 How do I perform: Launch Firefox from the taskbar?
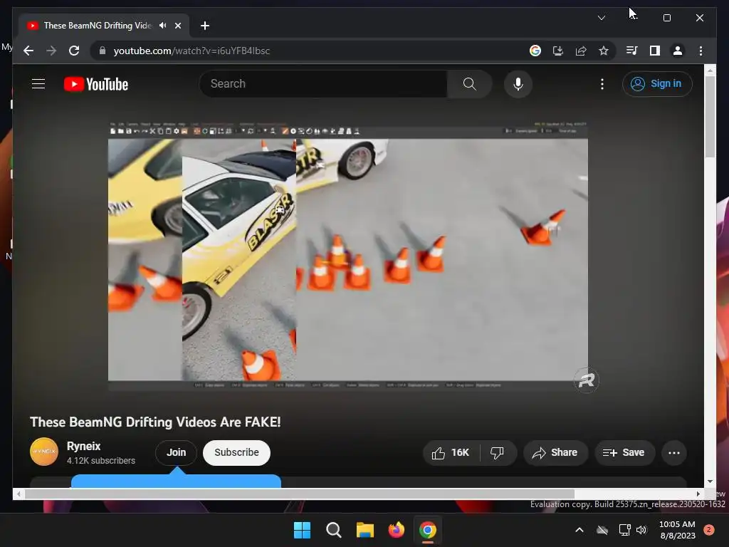(396, 530)
